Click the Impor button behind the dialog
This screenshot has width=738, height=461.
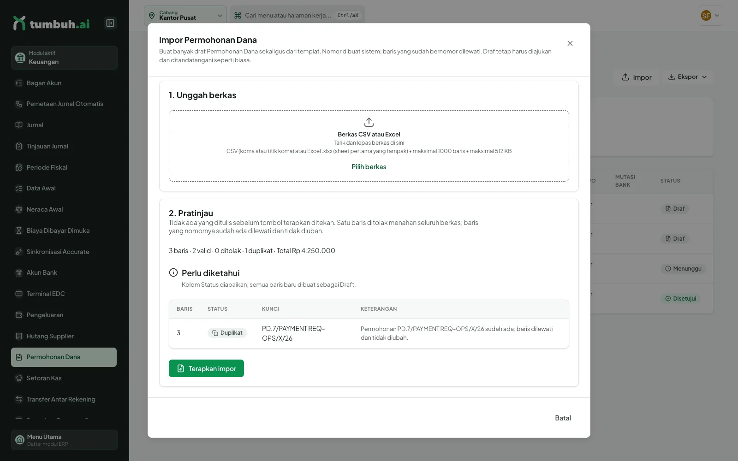tap(637, 77)
